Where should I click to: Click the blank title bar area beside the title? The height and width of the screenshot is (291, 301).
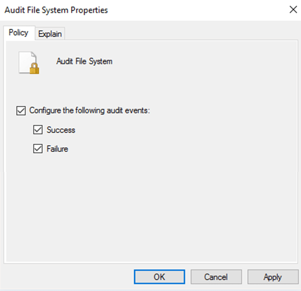[x=198, y=10]
